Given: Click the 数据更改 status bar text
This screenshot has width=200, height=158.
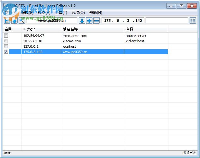Looking at the screenshot, I should 190,153.
